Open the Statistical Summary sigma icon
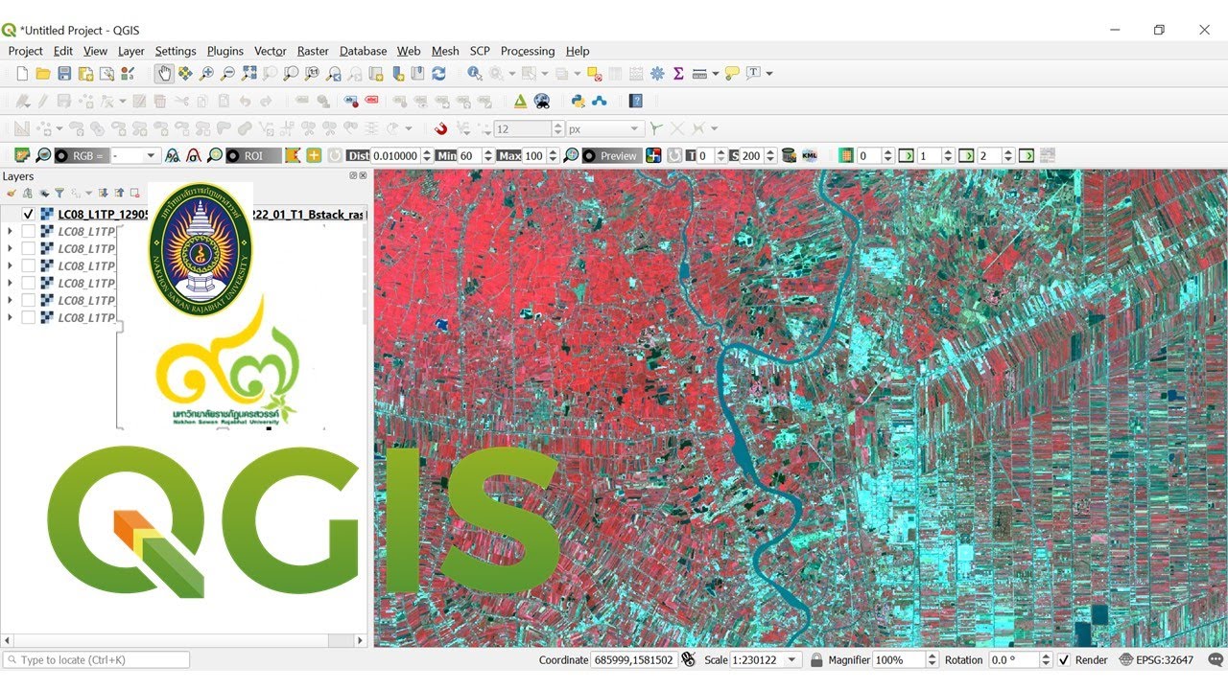Viewport: 1228px width, 690px height. [x=678, y=74]
